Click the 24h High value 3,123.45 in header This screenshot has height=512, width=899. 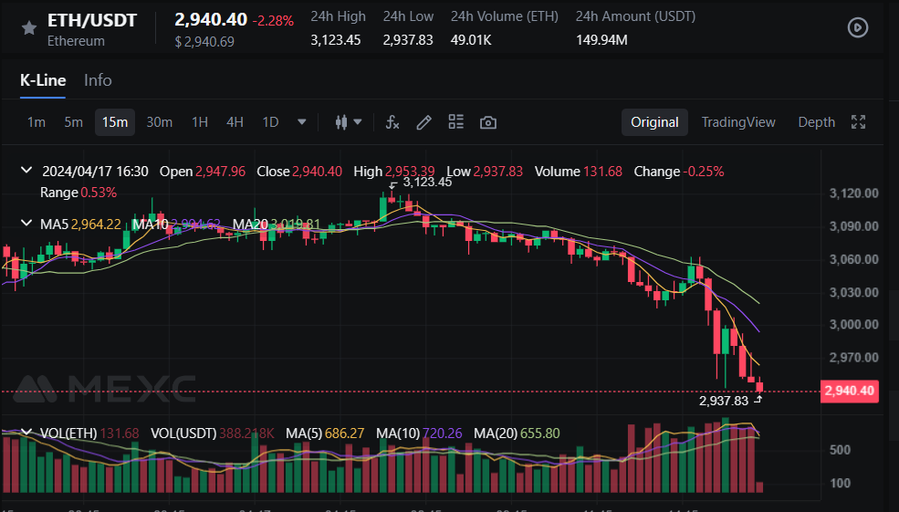point(335,40)
